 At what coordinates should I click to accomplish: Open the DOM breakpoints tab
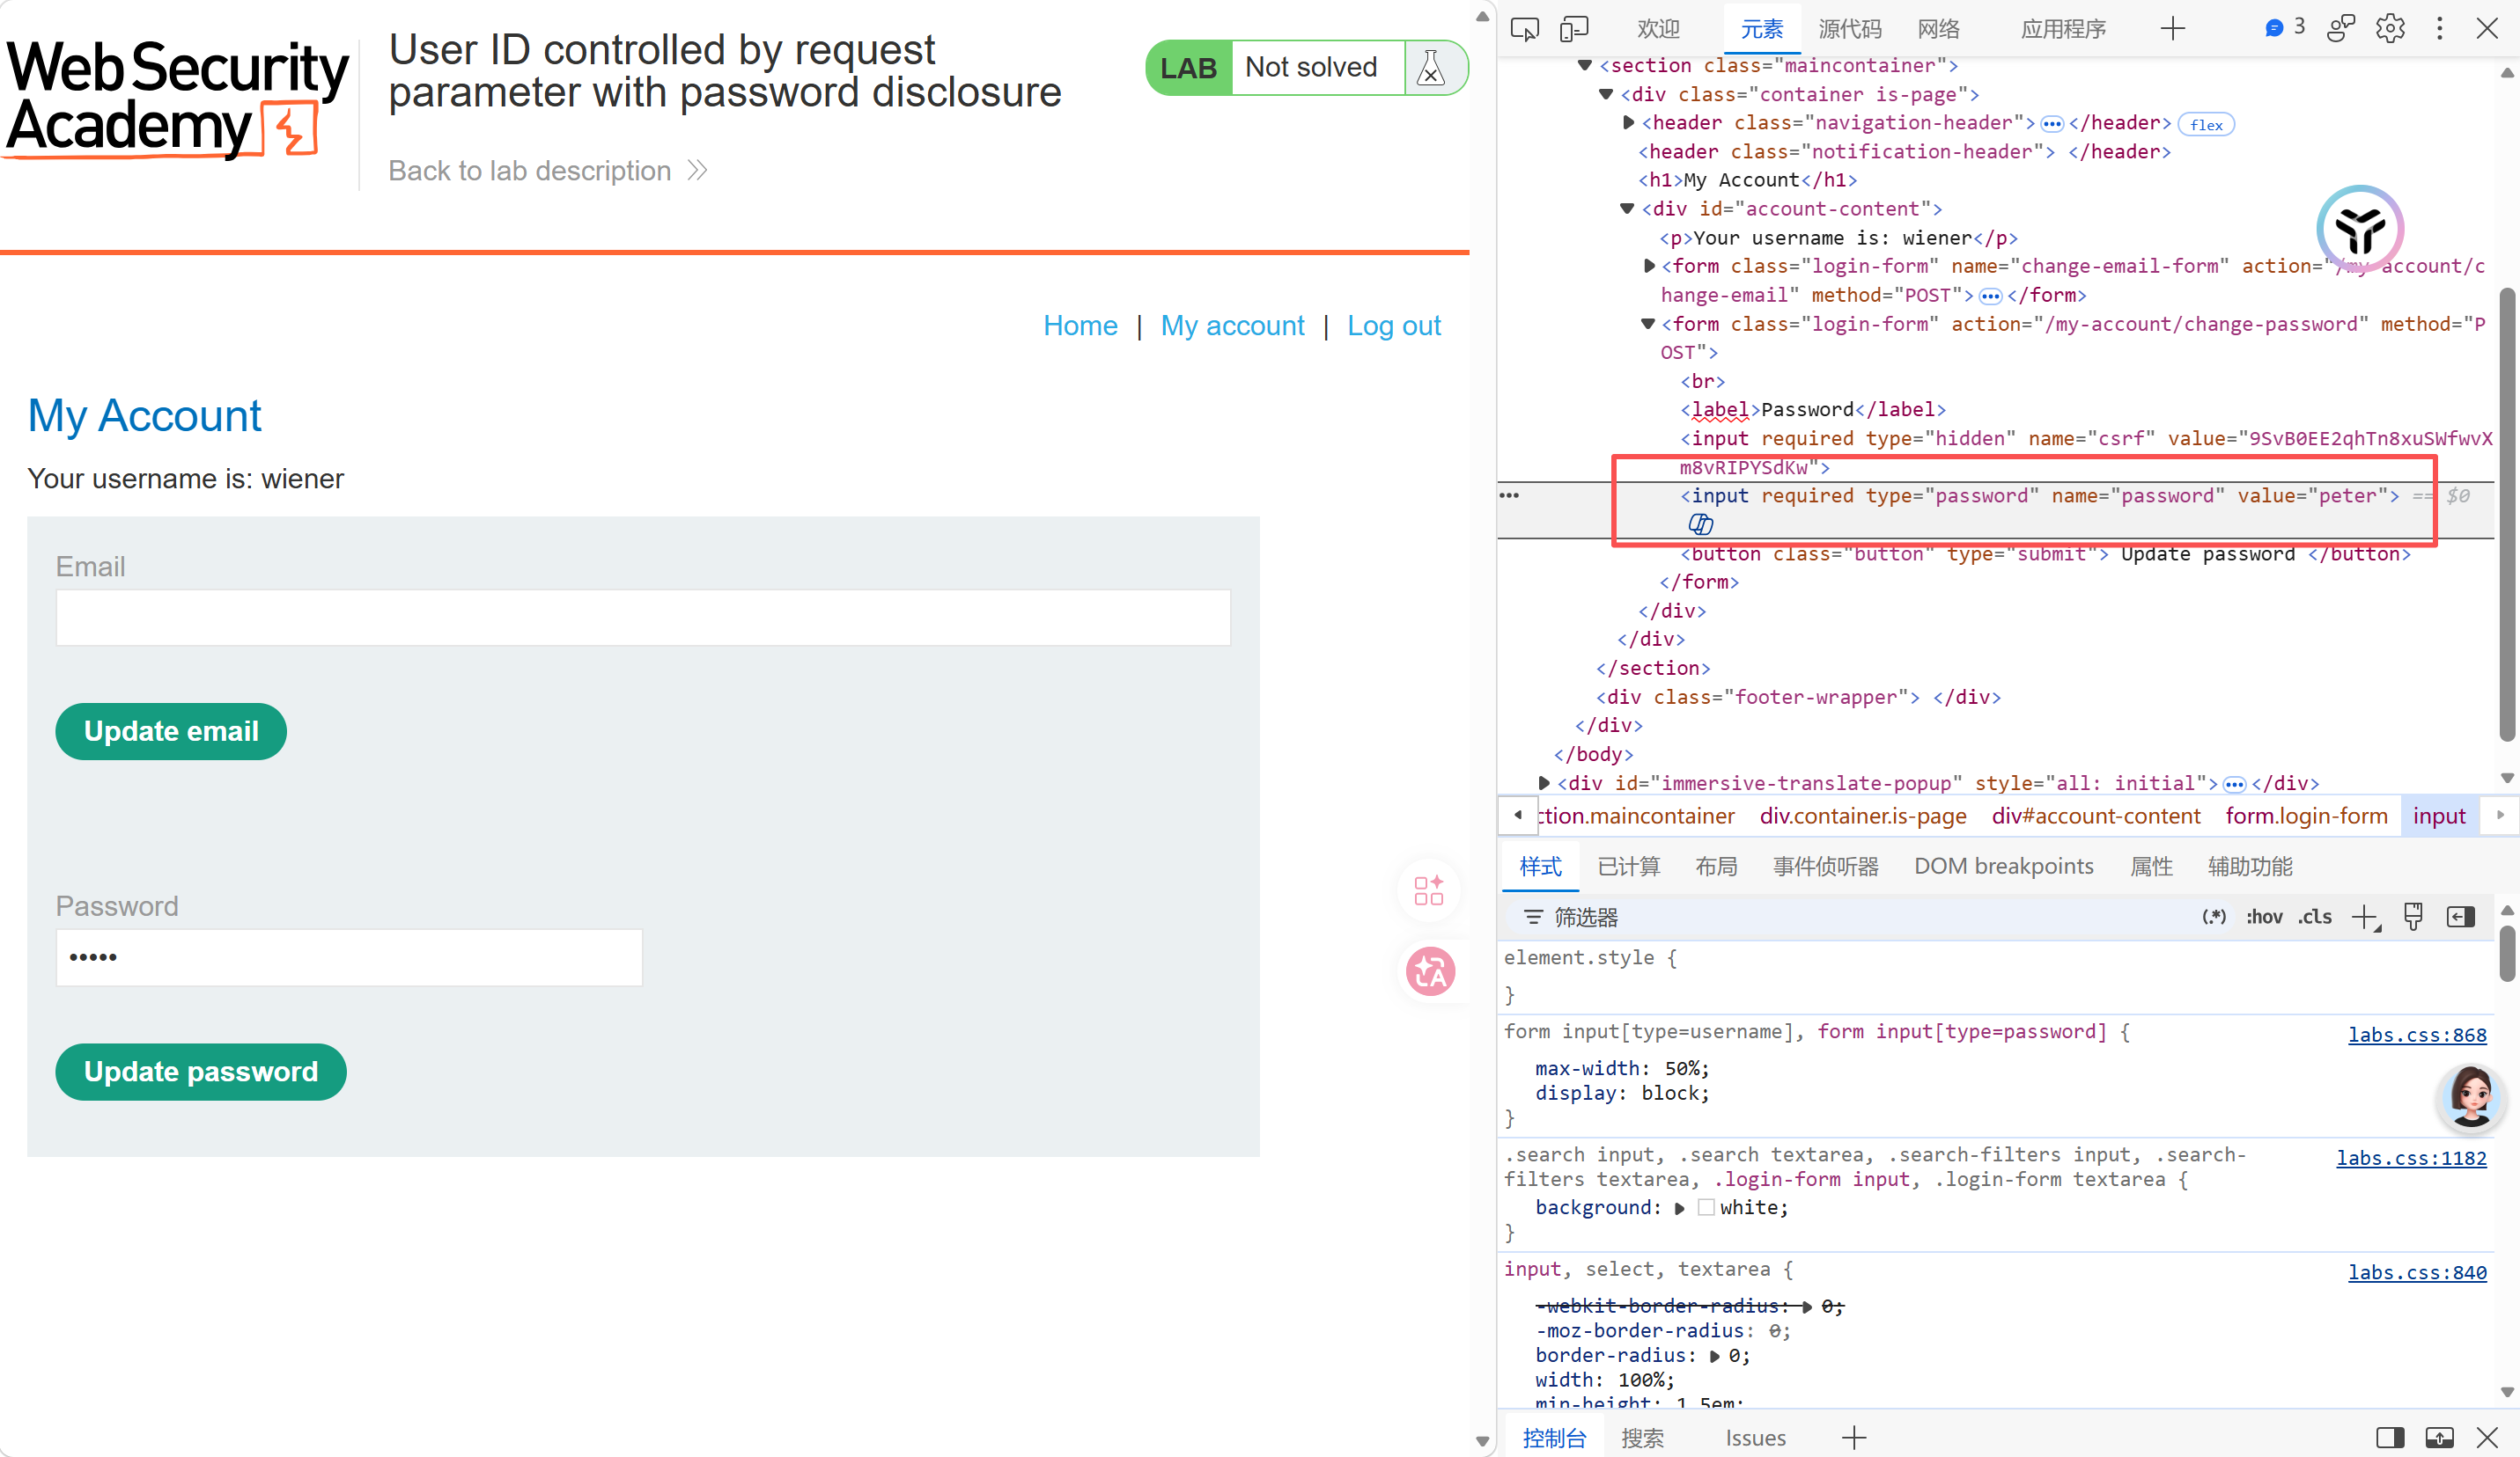(2003, 866)
